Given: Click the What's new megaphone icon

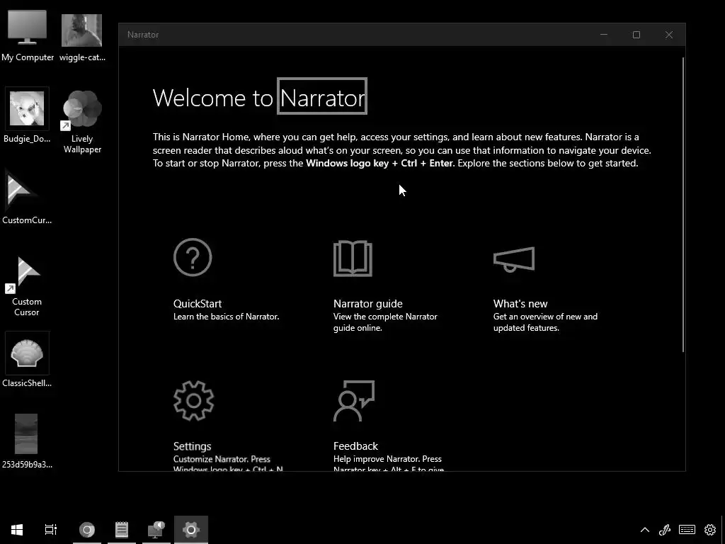Looking at the screenshot, I should point(514,259).
